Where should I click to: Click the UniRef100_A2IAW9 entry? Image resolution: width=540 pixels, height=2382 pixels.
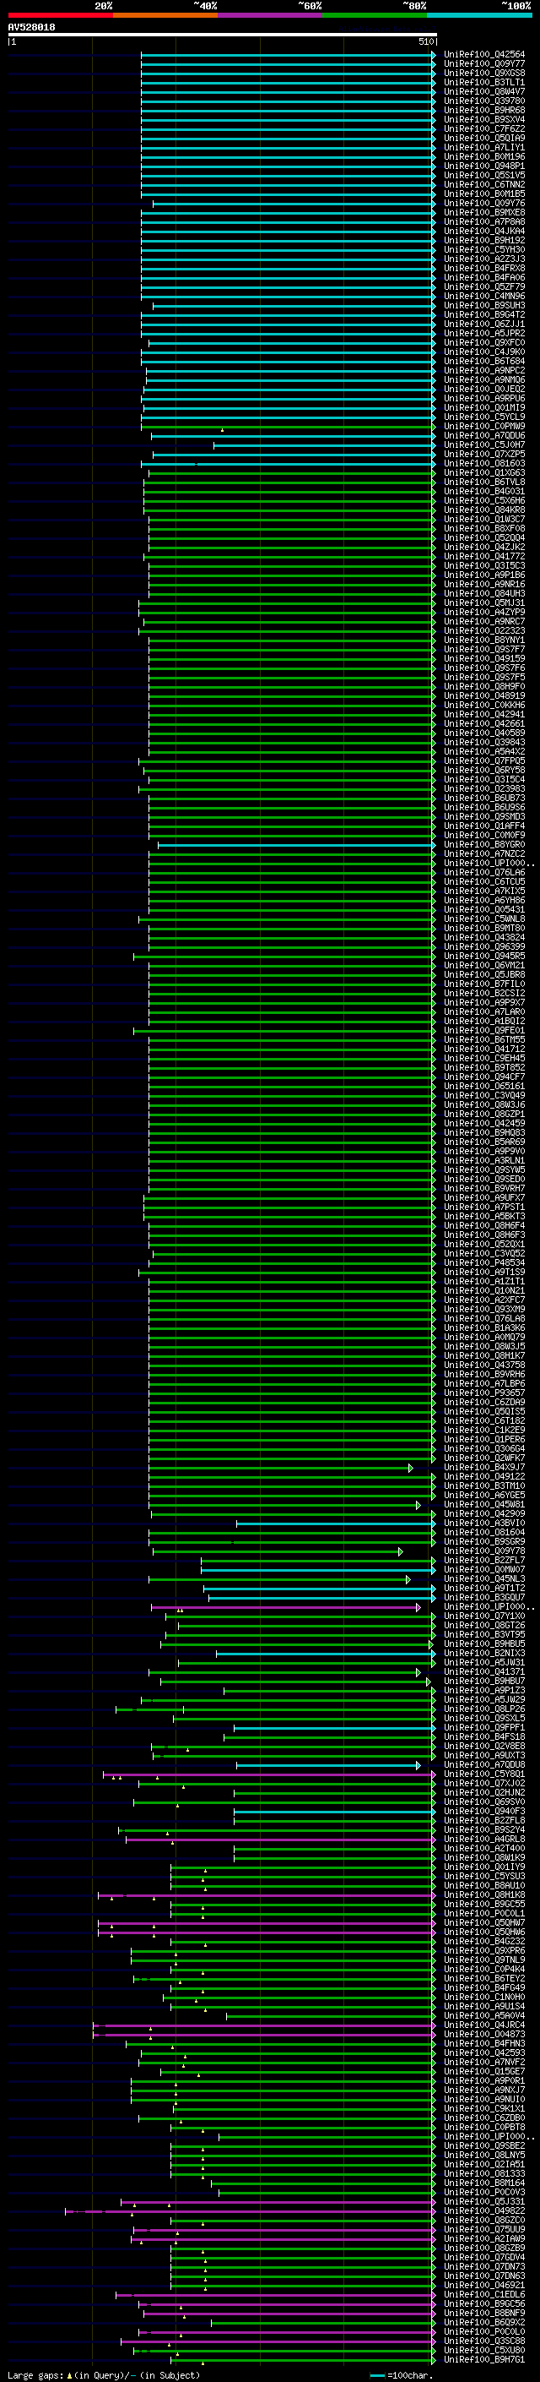[x=483, y=2238]
